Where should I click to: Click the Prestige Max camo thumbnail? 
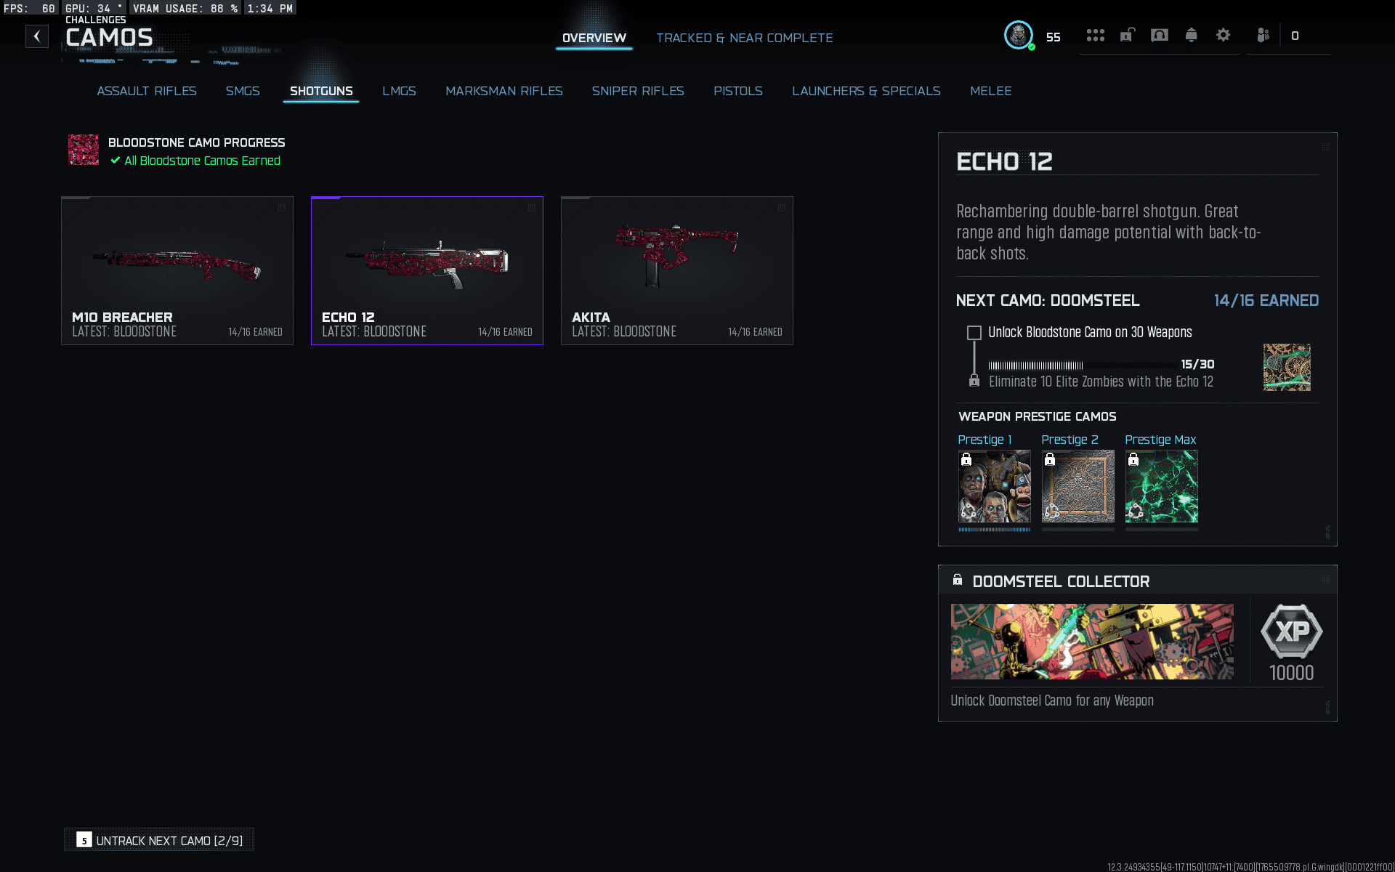click(1161, 486)
